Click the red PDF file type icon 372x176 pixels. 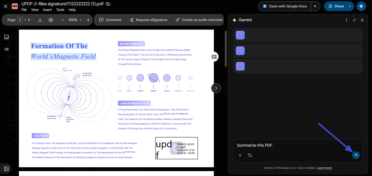[x=15, y=6]
